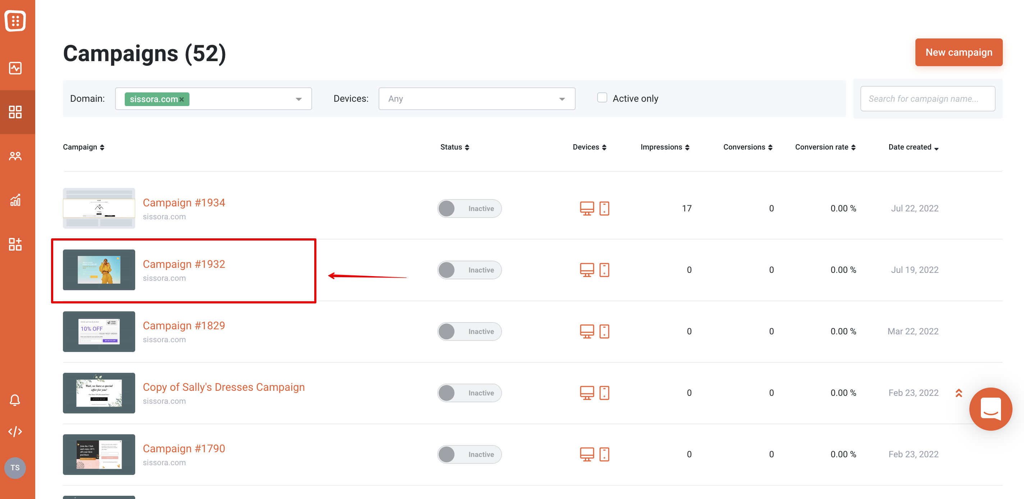Click thumbnail of Campaign #1934

(x=99, y=208)
